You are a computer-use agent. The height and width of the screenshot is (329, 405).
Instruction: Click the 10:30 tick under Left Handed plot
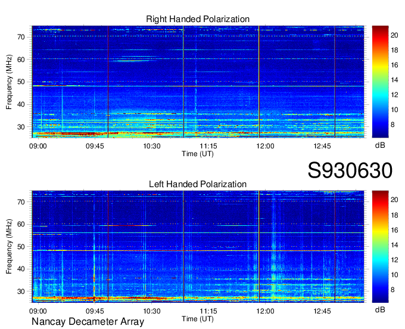coord(152,311)
